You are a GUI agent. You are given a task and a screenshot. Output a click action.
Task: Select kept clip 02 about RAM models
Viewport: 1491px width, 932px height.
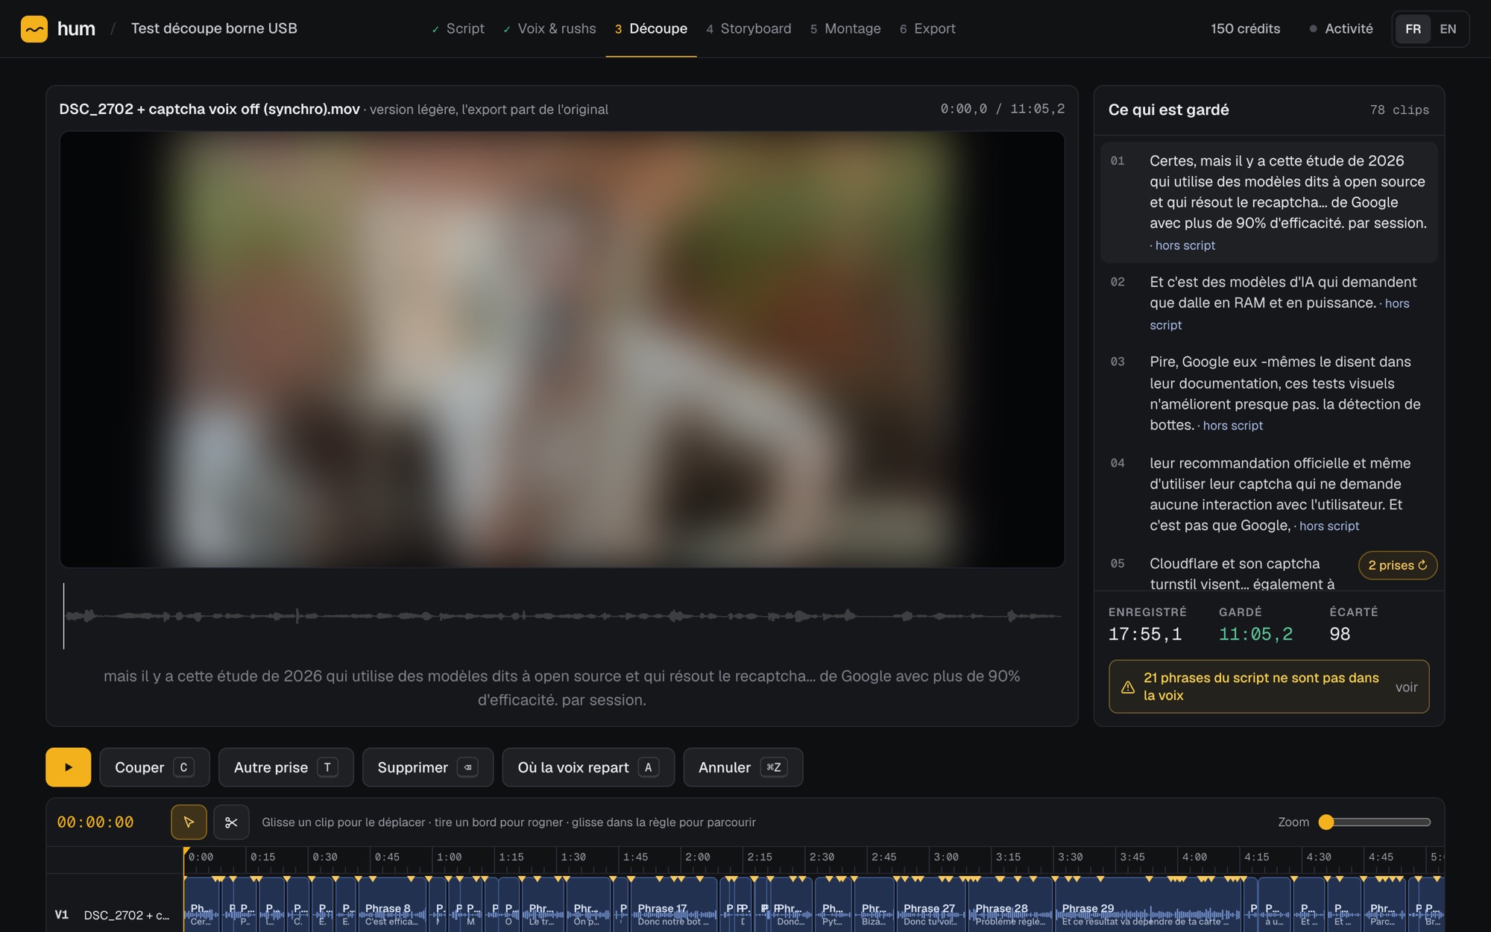click(x=1269, y=303)
